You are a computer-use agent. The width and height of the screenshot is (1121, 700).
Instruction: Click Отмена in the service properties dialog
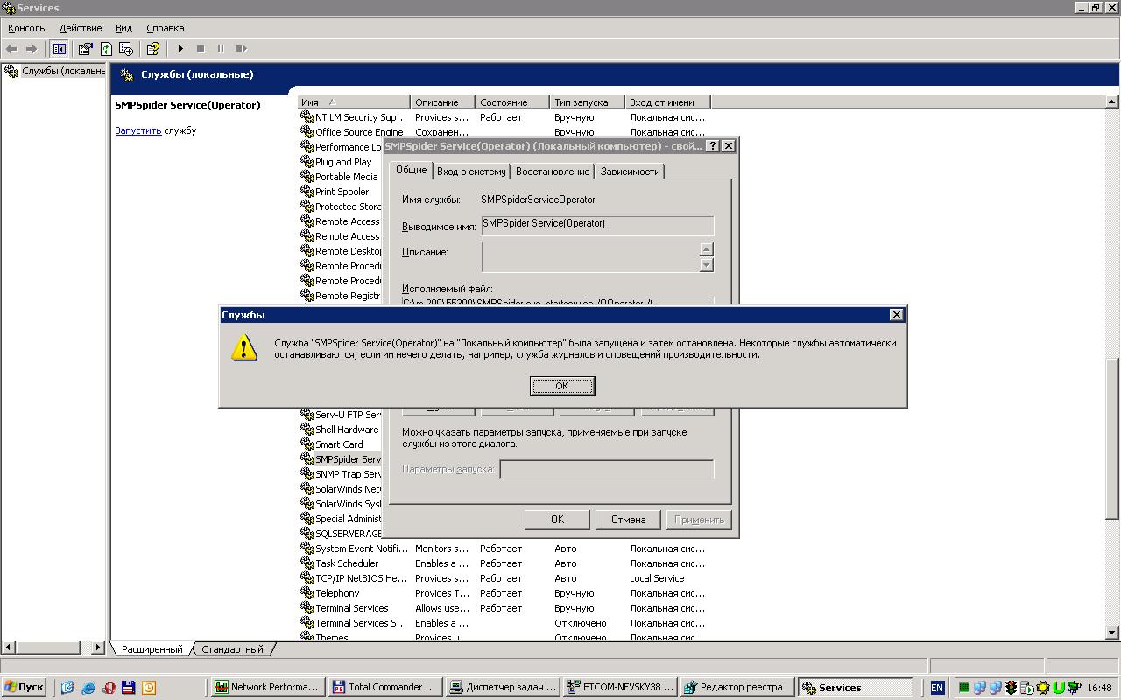click(628, 520)
